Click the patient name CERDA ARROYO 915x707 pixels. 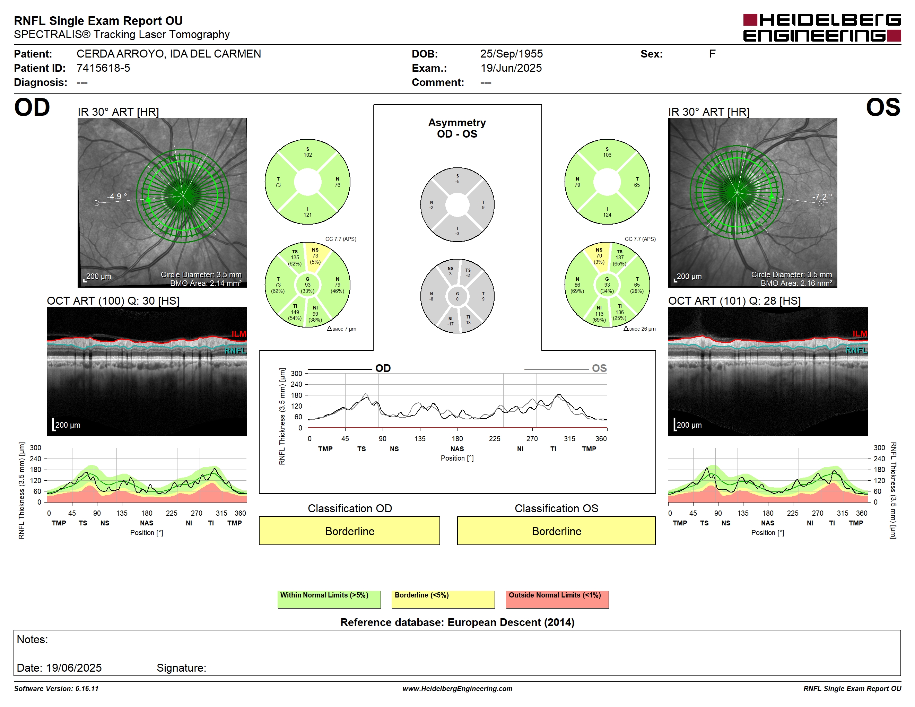click(x=168, y=54)
